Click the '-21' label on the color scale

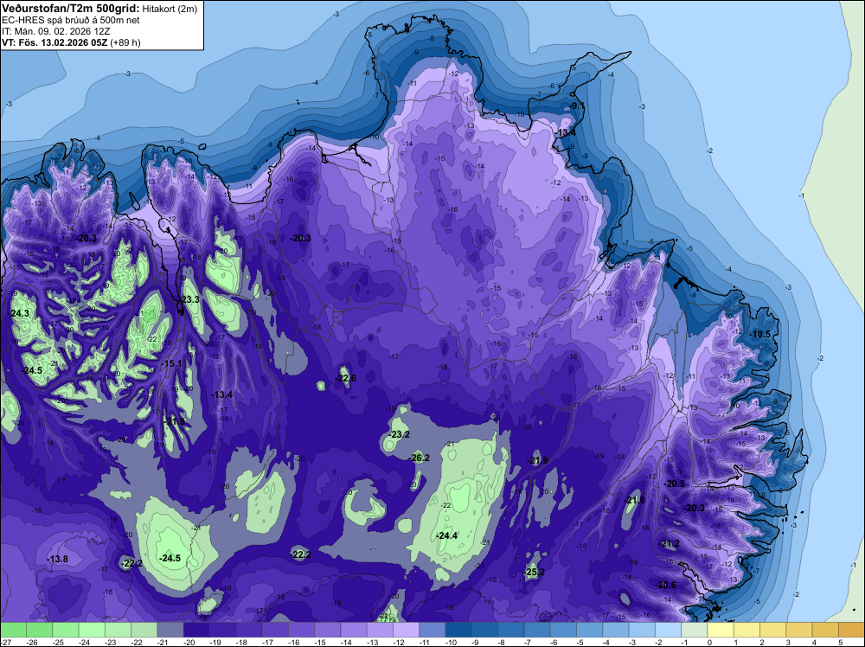[x=163, y=642]
